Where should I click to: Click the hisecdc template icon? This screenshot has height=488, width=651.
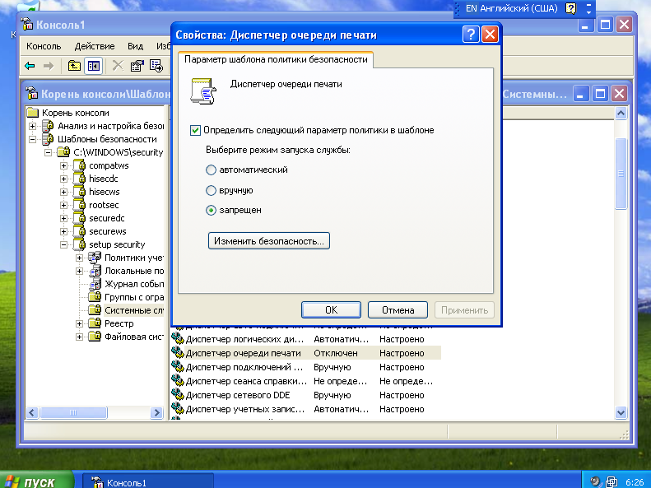click(x=80, y=179)
